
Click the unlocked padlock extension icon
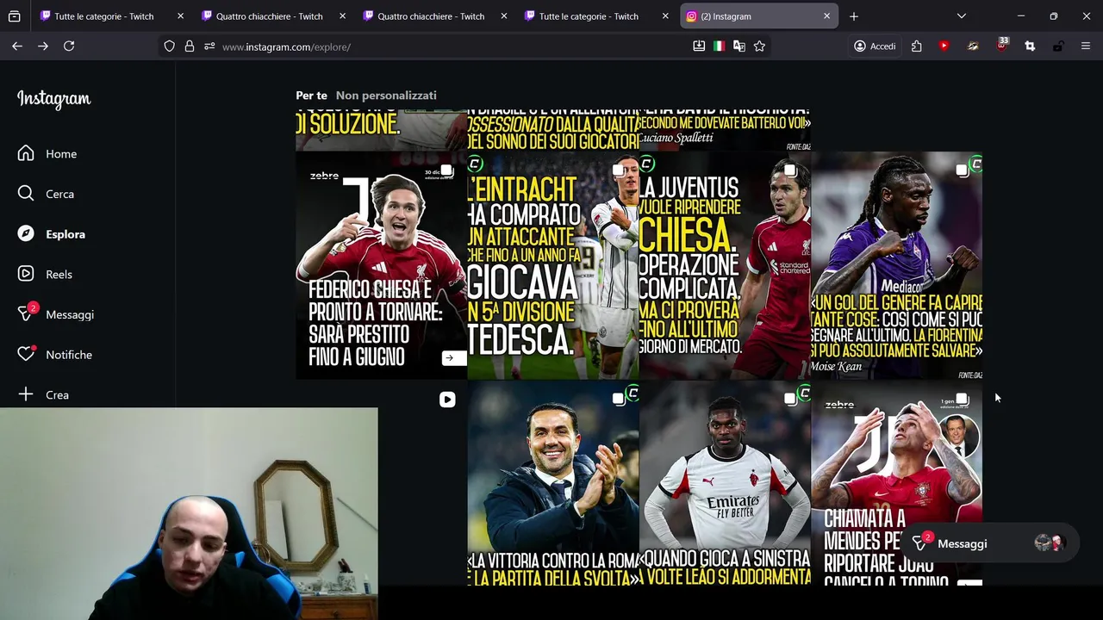click(1058, 46)
